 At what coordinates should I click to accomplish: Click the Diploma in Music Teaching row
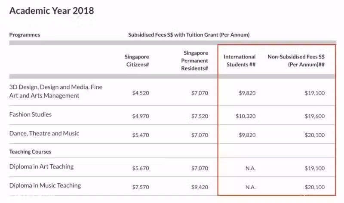click(x=172, y=186)
